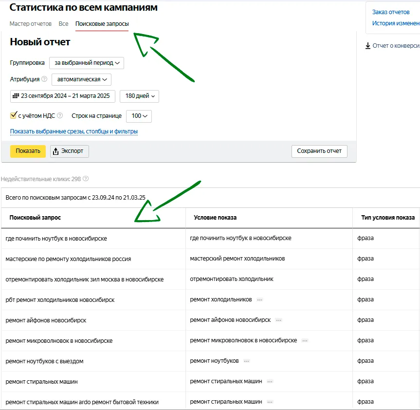Expand ellipsis next to ремонт ноутбуков condition
Viewport: 420px width, 410px height.
(x=246, y=361)
